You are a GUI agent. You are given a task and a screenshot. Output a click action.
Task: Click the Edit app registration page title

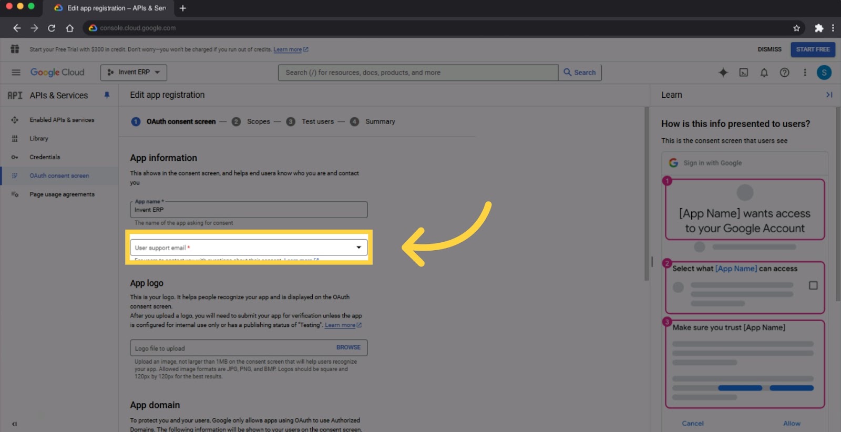point(167,95)
